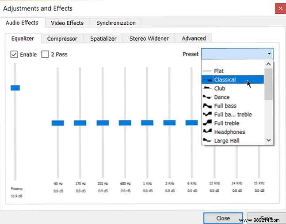
Task: Click the Dance preset curve icon
Action: tap(207, 97)
